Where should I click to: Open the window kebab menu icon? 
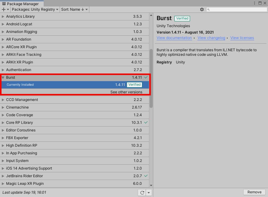coord(255,3)
